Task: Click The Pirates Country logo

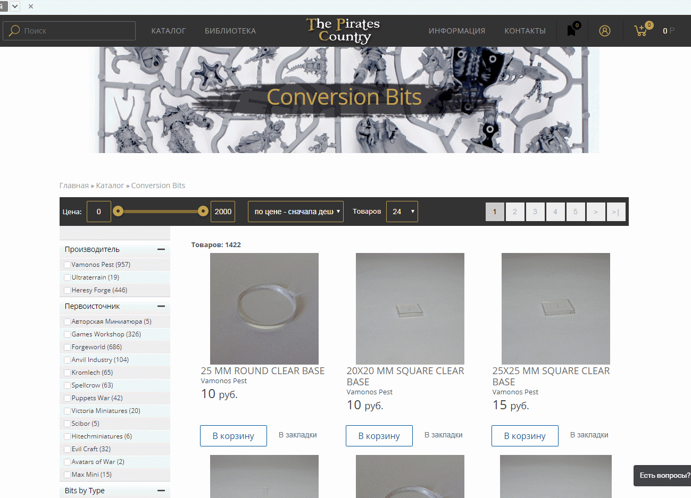Action: click(343, 31)
